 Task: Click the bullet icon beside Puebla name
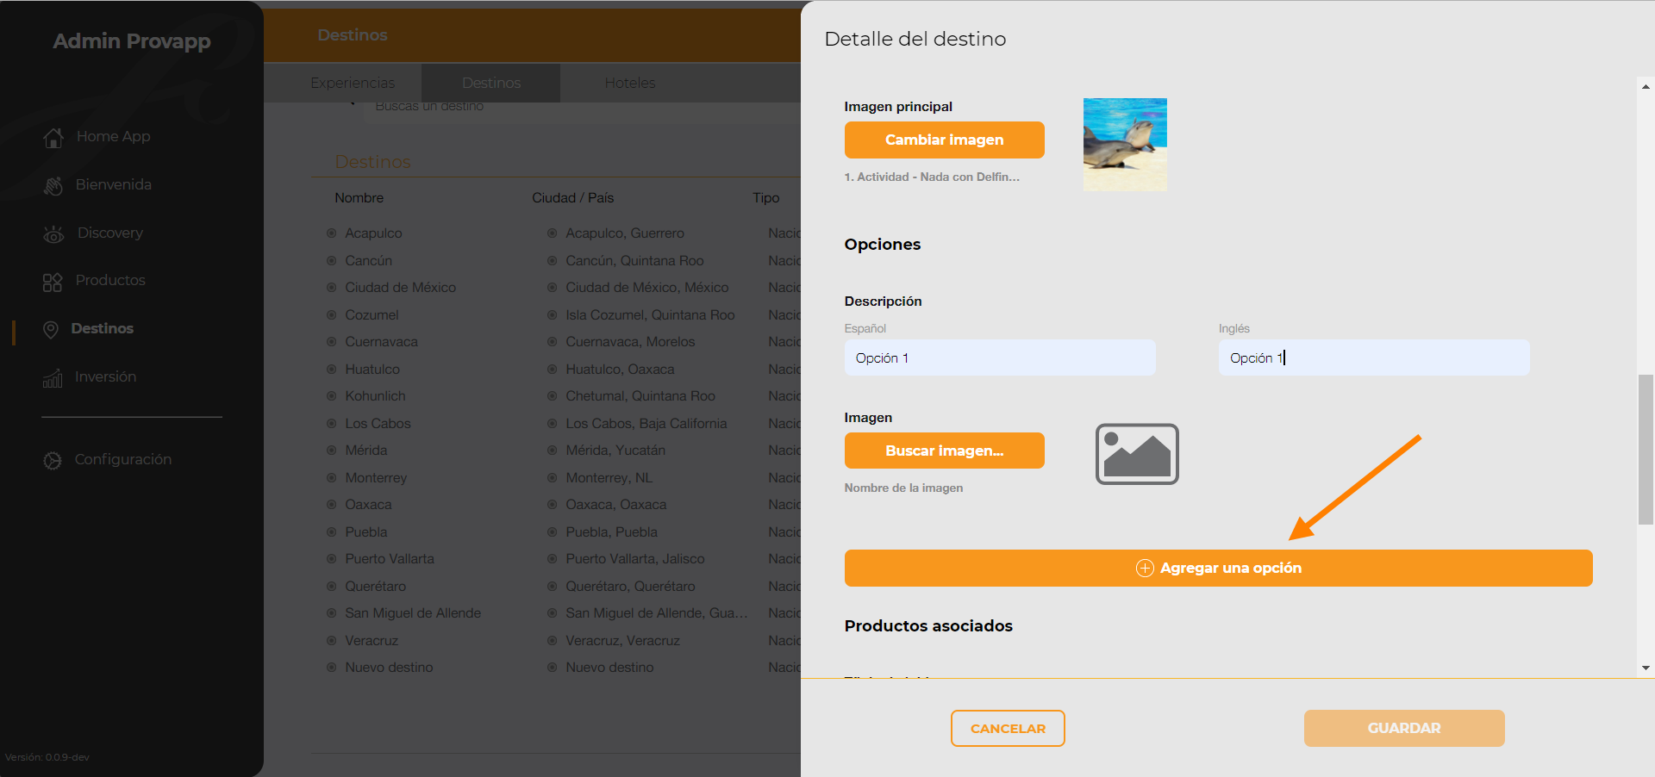coord(331,531)
